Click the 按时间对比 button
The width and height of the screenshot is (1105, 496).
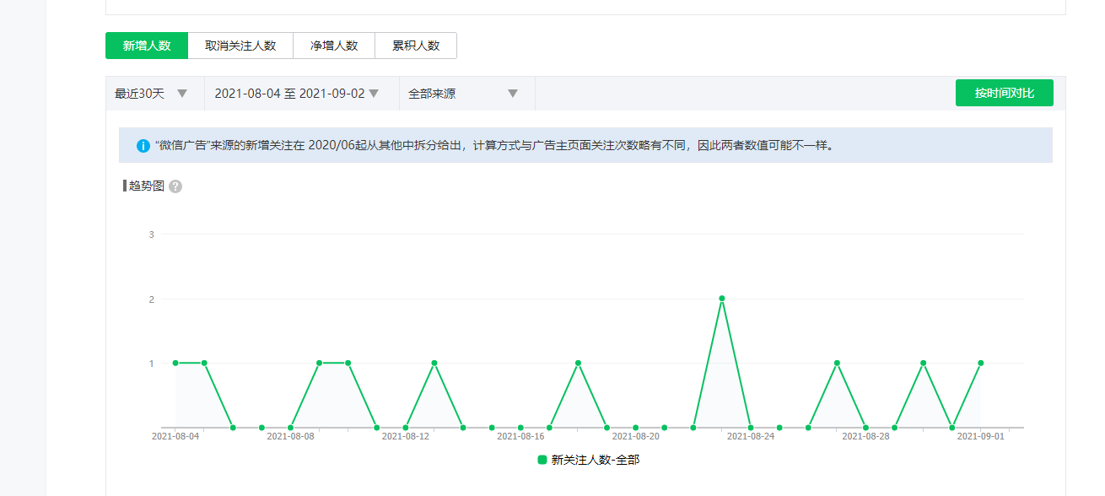click(x=1005, y=93)
